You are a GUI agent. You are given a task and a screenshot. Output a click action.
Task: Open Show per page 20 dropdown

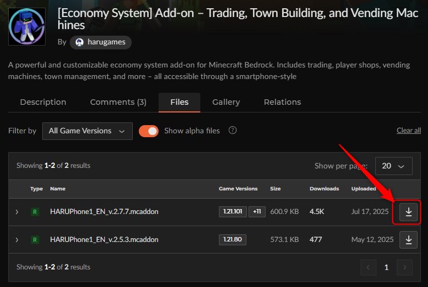393,166
